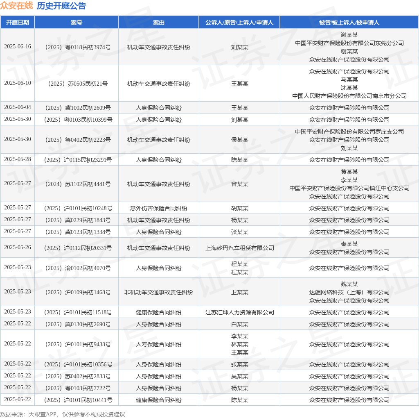The width and height of the screenshot is (419, 418).
Task: Click the date 2025-06-10
Action: click(18, 83)
